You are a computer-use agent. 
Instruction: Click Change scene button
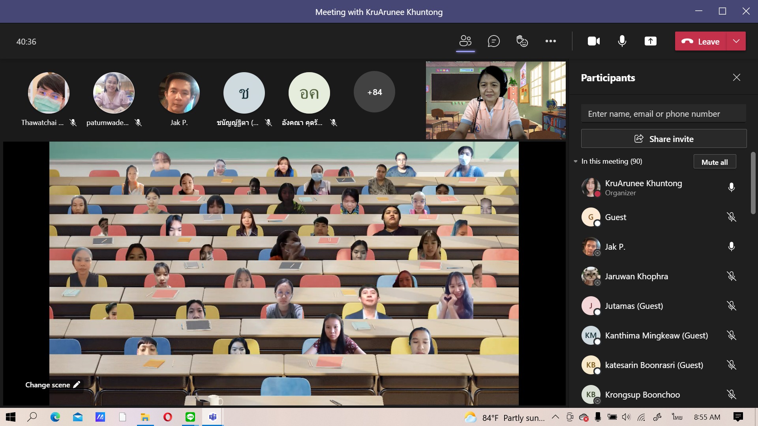point(53,385)
